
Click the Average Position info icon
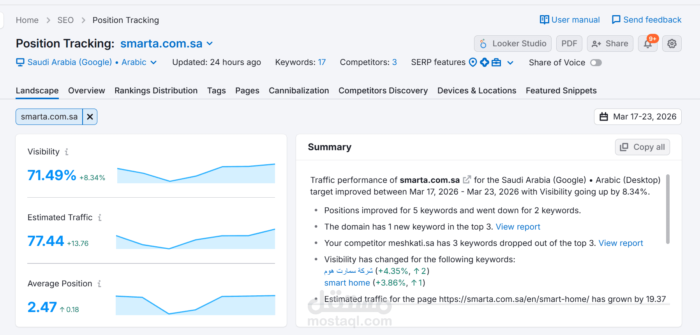point(99,284)
